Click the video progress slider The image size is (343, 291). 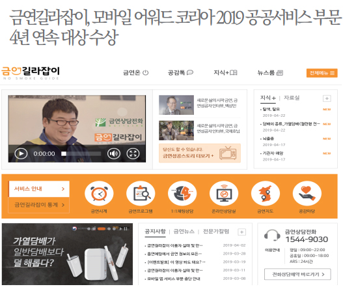pos(81,154)
